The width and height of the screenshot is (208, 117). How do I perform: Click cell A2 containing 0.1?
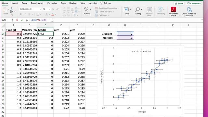coord(14,34)
